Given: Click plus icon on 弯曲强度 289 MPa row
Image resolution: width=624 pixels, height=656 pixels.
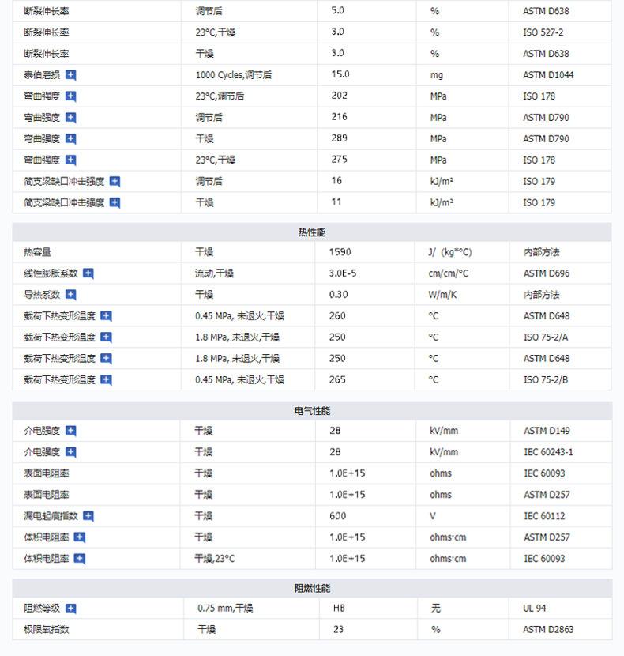Looking at the screenshot, I should [x=71, y=139].
